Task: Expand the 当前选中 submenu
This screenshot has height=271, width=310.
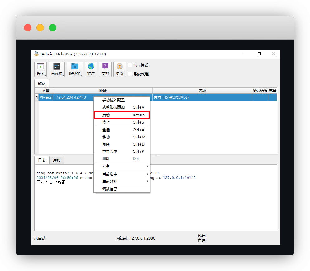Action: [x=122, y=174]
